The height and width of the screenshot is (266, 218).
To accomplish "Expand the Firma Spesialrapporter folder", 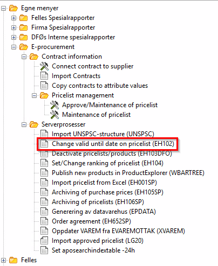I will tap(13, 27).
